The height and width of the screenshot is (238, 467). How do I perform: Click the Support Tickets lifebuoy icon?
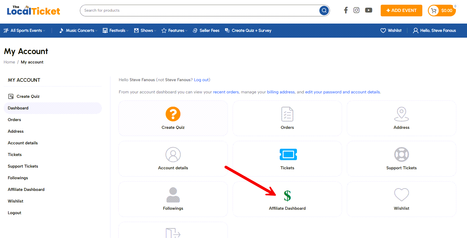pyautogui.click(x=401, y=155)
